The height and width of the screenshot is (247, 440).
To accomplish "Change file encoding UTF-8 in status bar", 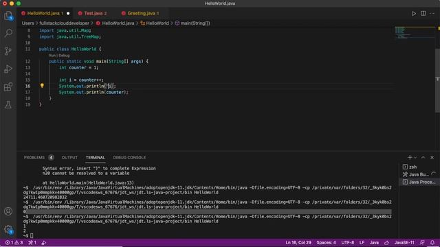I will click(x=348, y=242).
